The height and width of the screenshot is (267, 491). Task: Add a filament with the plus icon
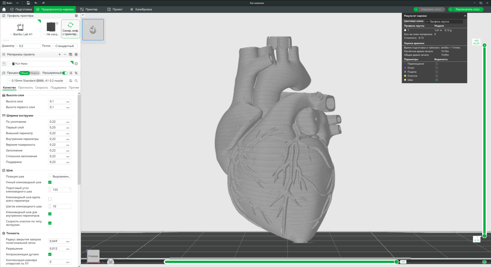60,54
